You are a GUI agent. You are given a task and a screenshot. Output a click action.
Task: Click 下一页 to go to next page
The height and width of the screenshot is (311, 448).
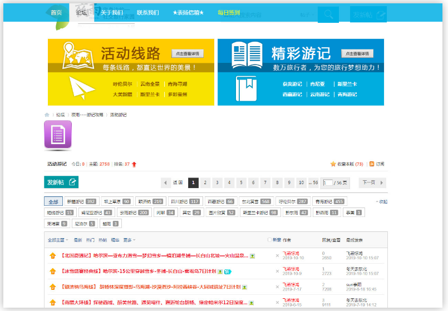(372, 182)
